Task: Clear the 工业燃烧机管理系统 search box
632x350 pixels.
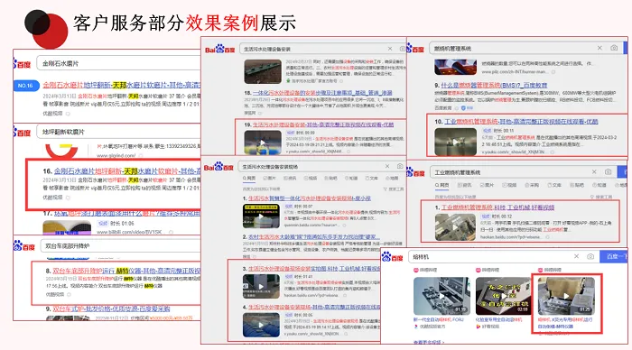Action: 594,172
